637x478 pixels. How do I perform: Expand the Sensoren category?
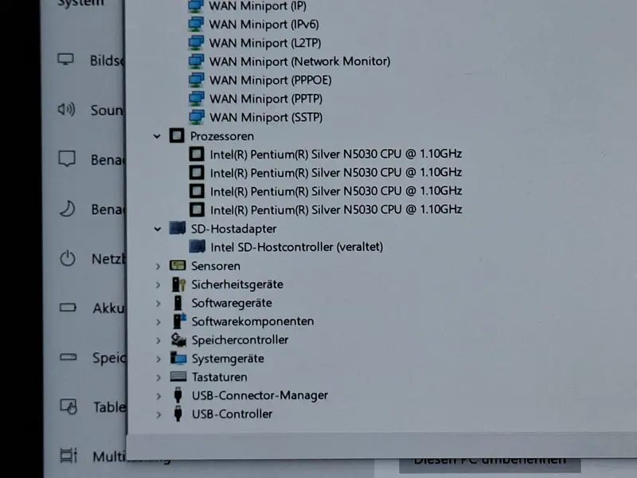tap(158, 266)
